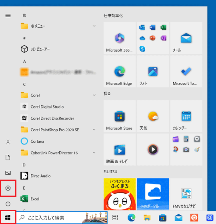
Task: Open PowerPoint in Office tile group
Action: pos(152,38)
